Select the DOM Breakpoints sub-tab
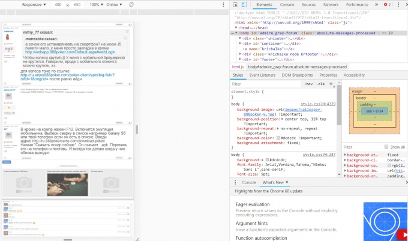The width and height of the screenshot is (408, 241). click(x=297, y=75)
